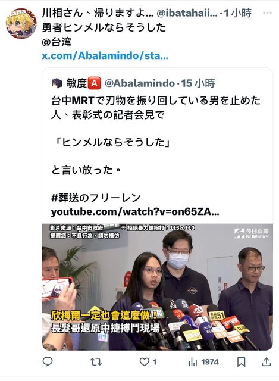The height and width of the screenshot is (381, 279).
Task: Bookmark this post
Action: point(241,362)
